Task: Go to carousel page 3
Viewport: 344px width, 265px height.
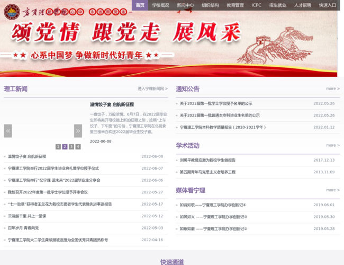Action: 71,147
